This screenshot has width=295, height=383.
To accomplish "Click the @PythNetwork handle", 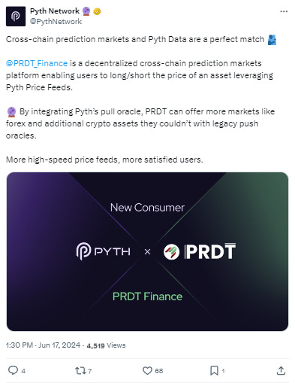I will click(x=56, y=22).
